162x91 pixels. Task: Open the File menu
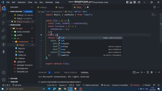(8, 2)
